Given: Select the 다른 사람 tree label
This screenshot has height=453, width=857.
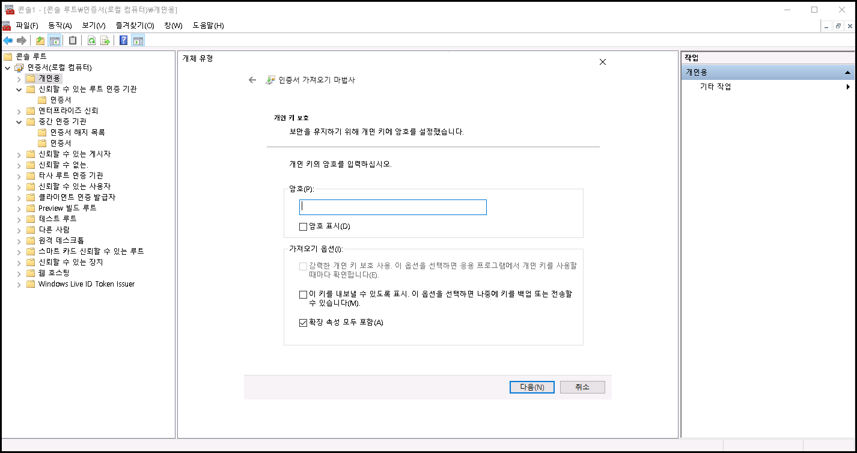Looking at the screenshot, I should (54, 230).
